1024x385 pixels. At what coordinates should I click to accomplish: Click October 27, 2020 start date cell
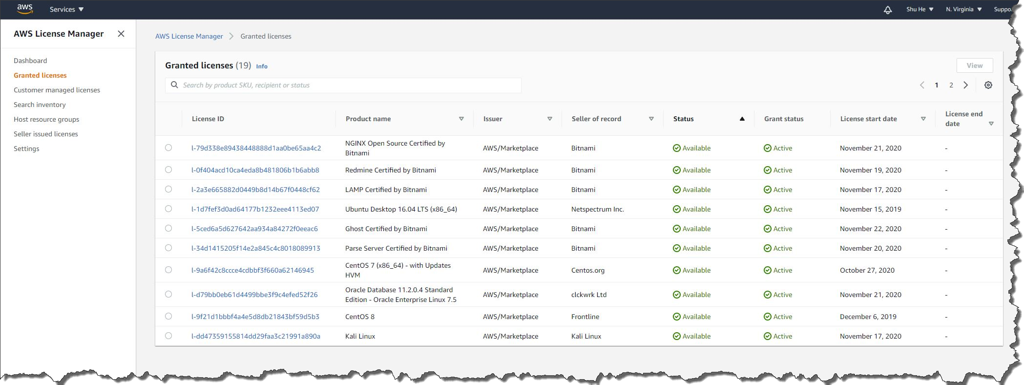(x=867, y=270)
